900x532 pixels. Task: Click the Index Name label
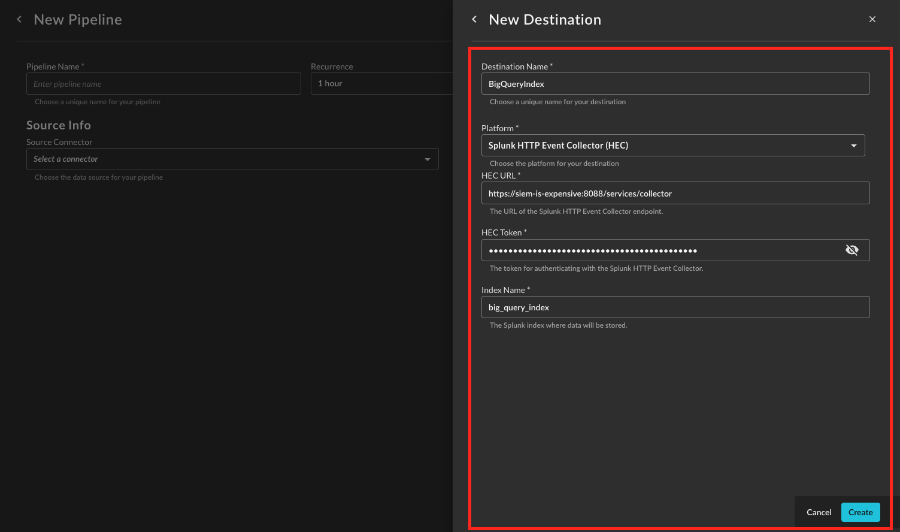pyautogui.click(x=505, y=290)
